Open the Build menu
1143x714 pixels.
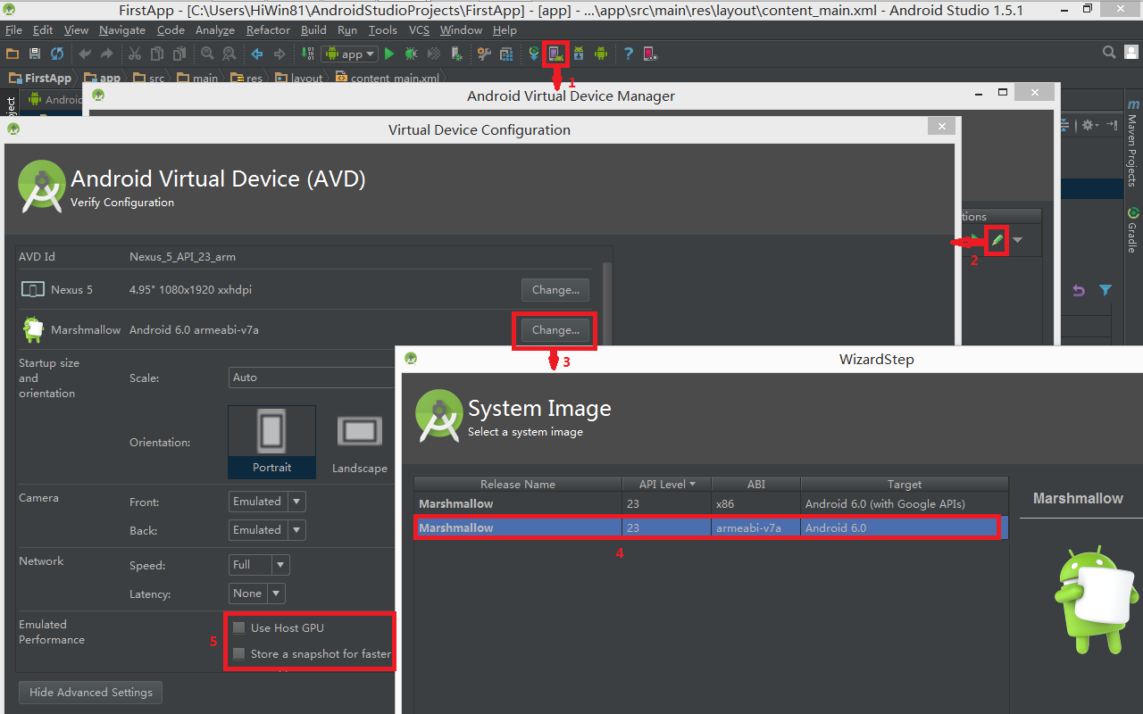[x=313, y=29]
